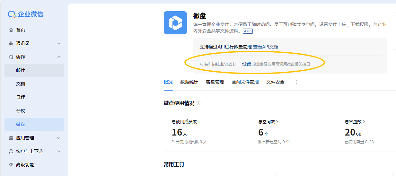The height and width of the screenshot is (176, 396).
Task: Click 昨日新建空间 0 个 text
Action: pos(274,142)
